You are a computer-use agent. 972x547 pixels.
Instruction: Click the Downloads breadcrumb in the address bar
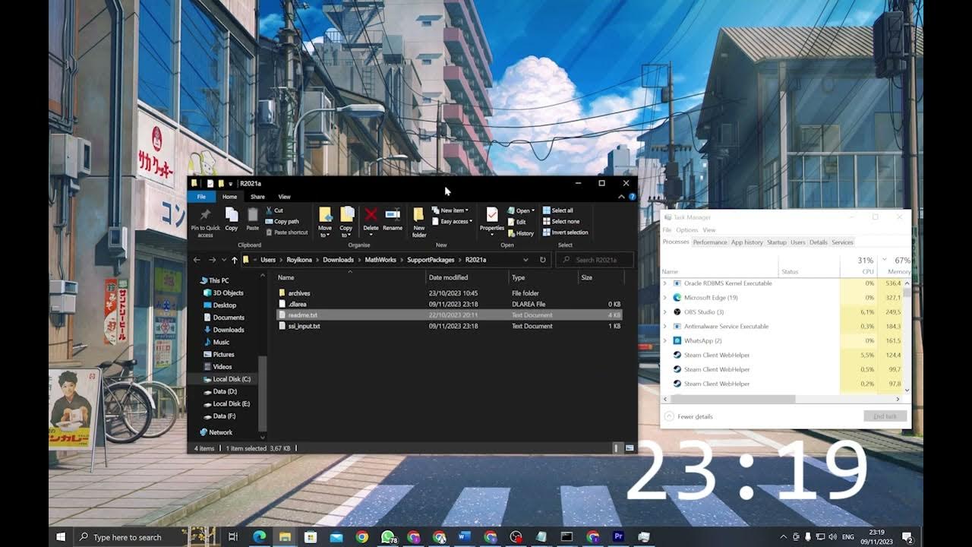click(x=338, y=260)
